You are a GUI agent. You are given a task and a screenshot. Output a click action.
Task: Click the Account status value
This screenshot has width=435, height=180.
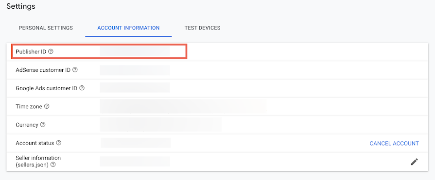tap(136, 143)
